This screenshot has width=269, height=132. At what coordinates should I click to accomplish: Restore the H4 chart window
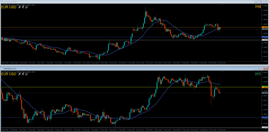[261, 1]
